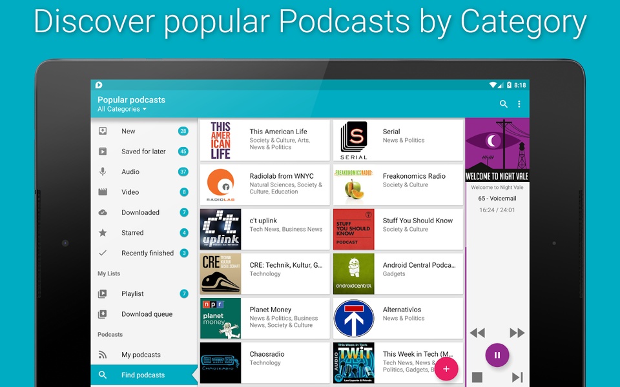Click the Audio microphone icon
The image size is (620, 387).
tap(103, 172)
